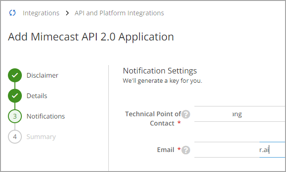Jump to the Details wizard step label
286x172 pixels.
pos(37,96)
